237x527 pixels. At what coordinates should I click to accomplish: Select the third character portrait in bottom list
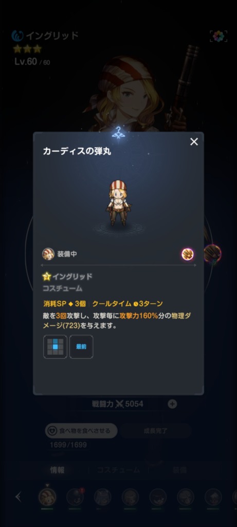click(x=102, y=497)
